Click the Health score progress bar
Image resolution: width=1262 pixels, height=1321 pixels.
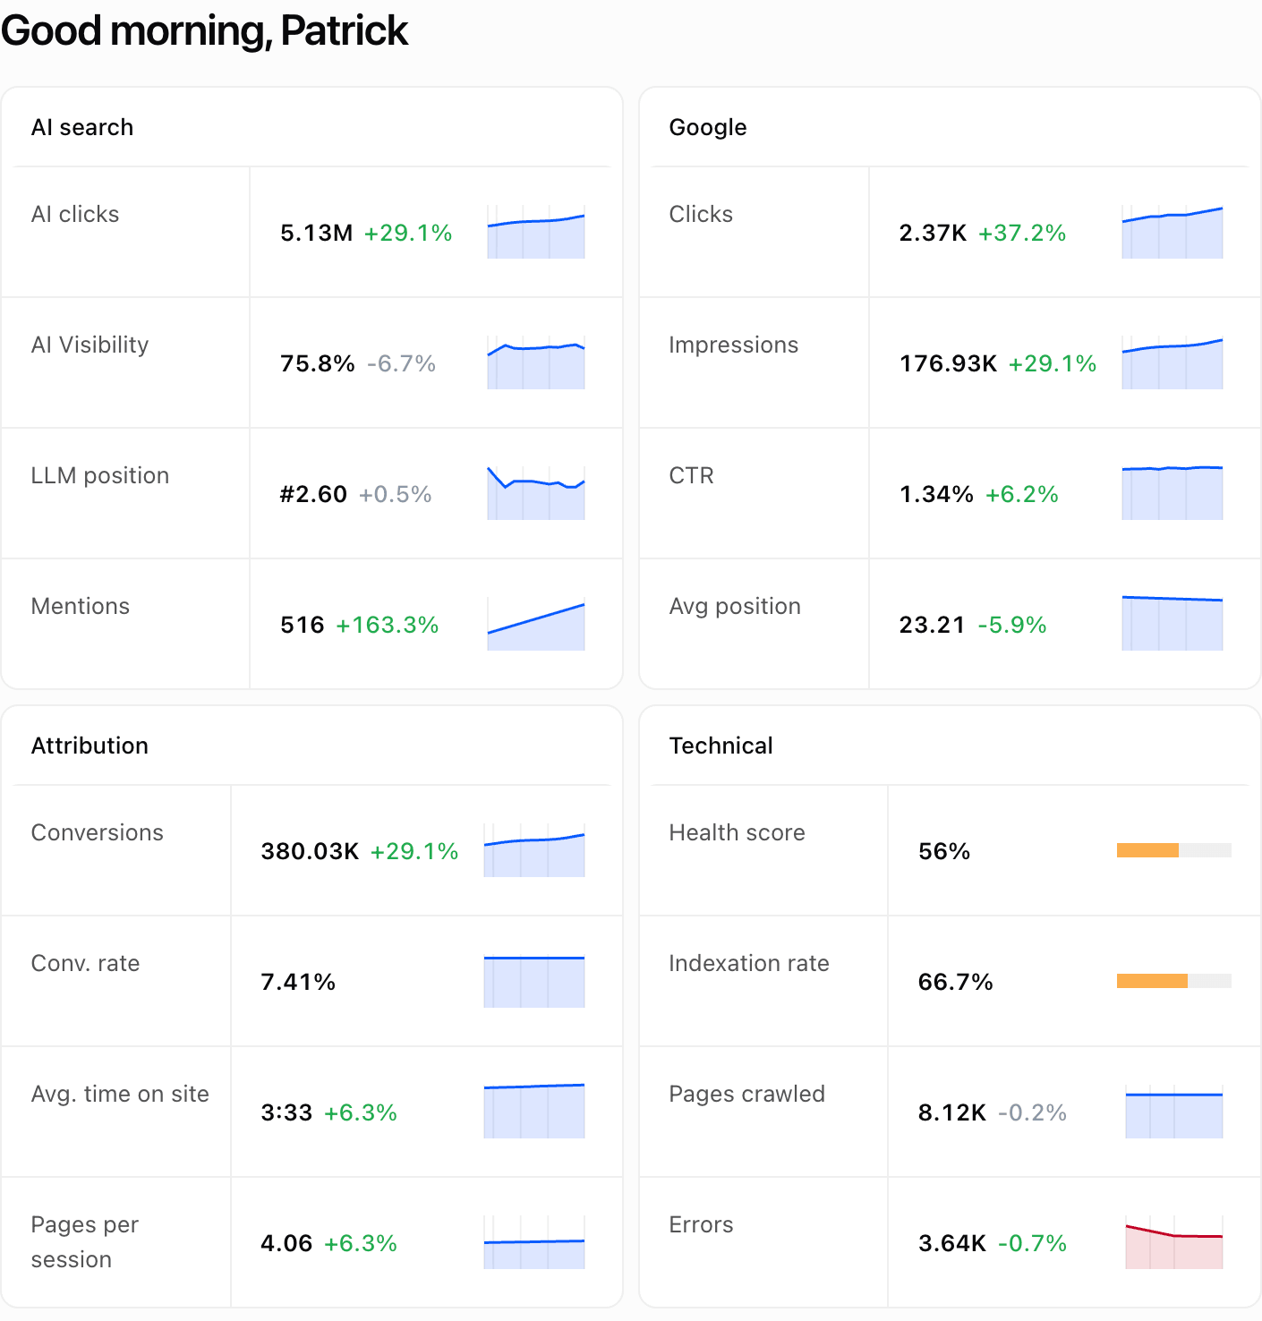pos(1174,850)
